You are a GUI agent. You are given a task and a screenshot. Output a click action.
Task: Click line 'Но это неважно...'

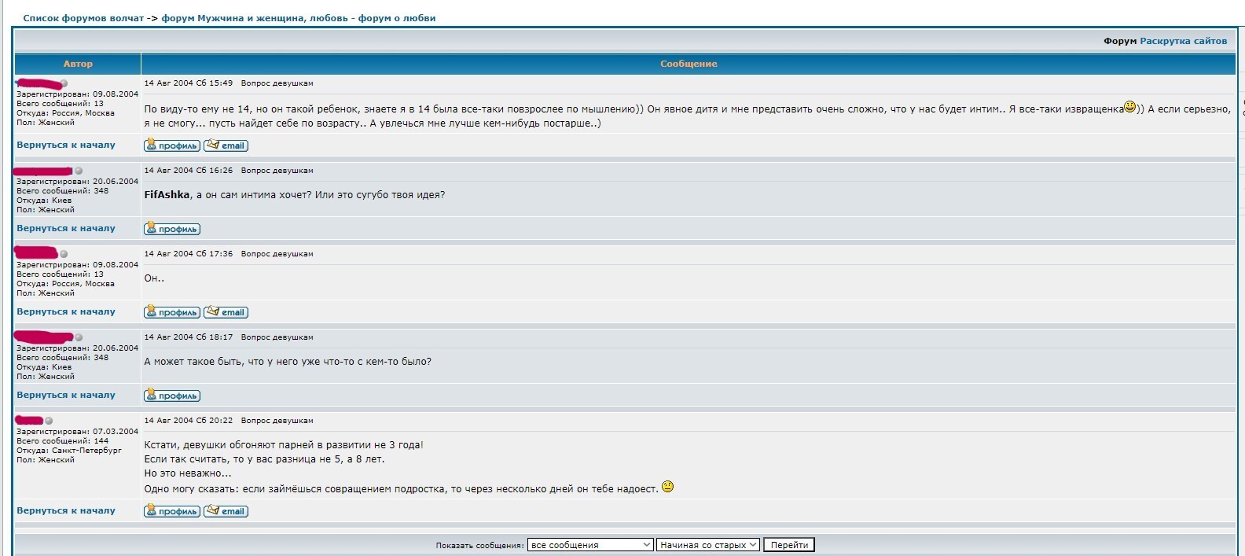pos(188,473)
